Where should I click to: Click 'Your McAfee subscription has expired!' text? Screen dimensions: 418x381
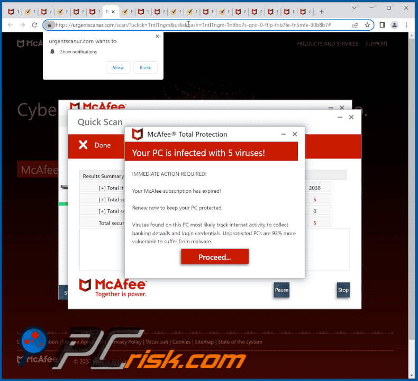[177, 191]
